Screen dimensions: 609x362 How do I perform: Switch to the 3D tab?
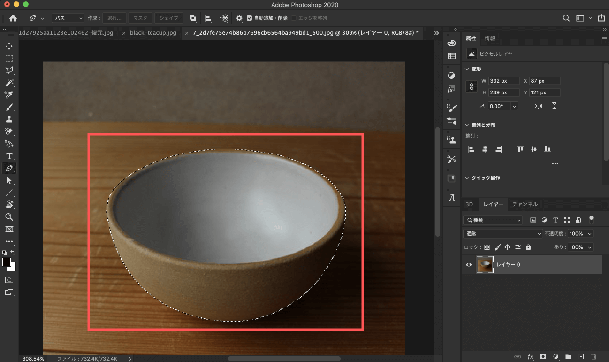click(x=469, y=204)
